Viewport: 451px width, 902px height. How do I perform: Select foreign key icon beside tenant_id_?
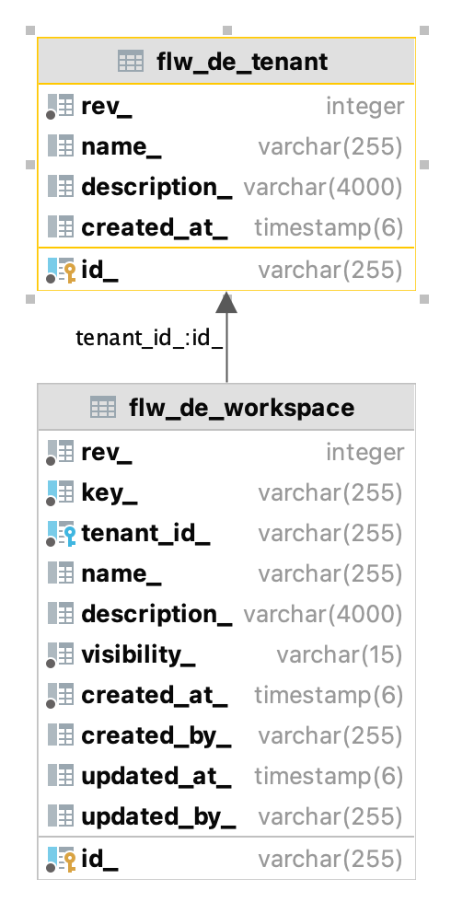[x=61, y=533]
